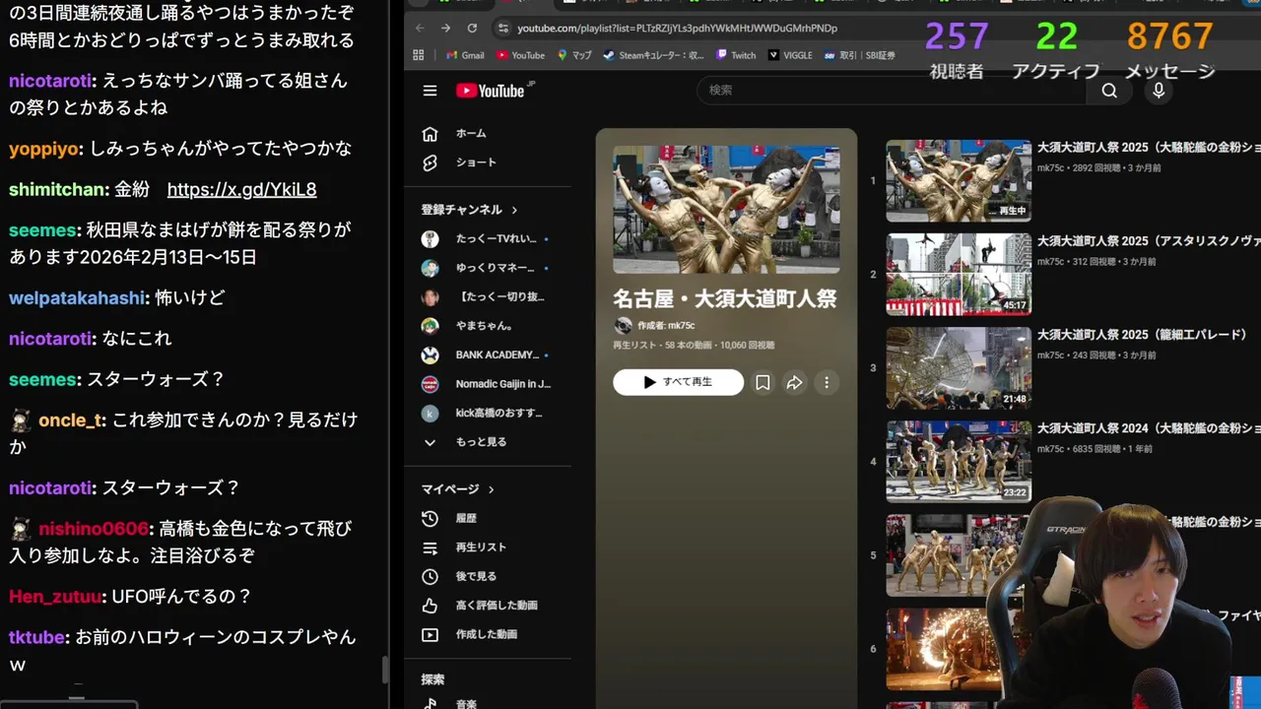The height and width of the screenshot is (709, 1261).
Task: Expand マイページ section
Action: point(458,489)
